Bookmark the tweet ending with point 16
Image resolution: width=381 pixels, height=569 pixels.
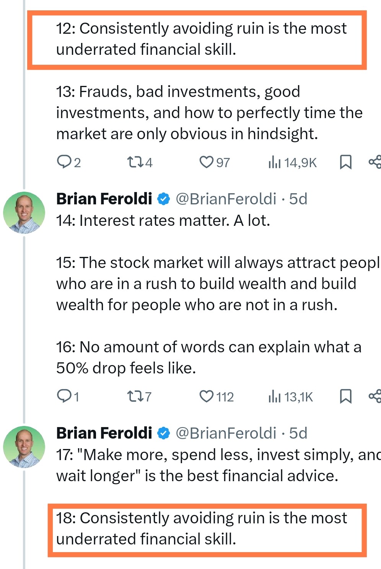[x=346, y=396]
